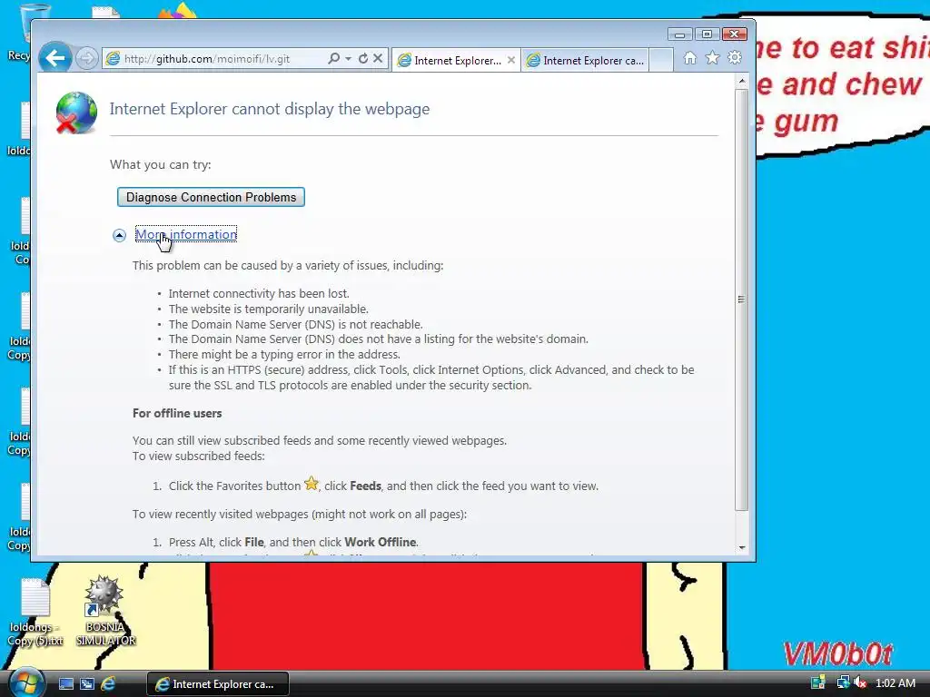Click the leftmost system tray icon
The image size is (930, 697).
[818, 682]
